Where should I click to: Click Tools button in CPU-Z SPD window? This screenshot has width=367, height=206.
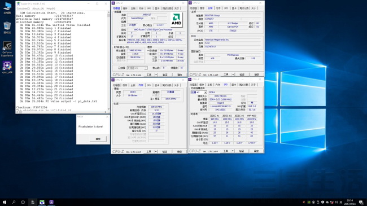[x=226, y=151]
